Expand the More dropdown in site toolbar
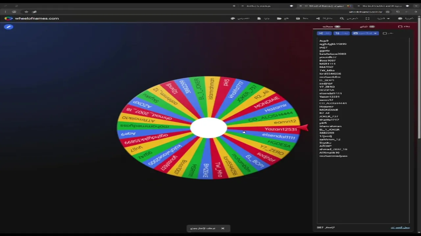This screenshot has width=421, height=236. [x=384, y=18]
